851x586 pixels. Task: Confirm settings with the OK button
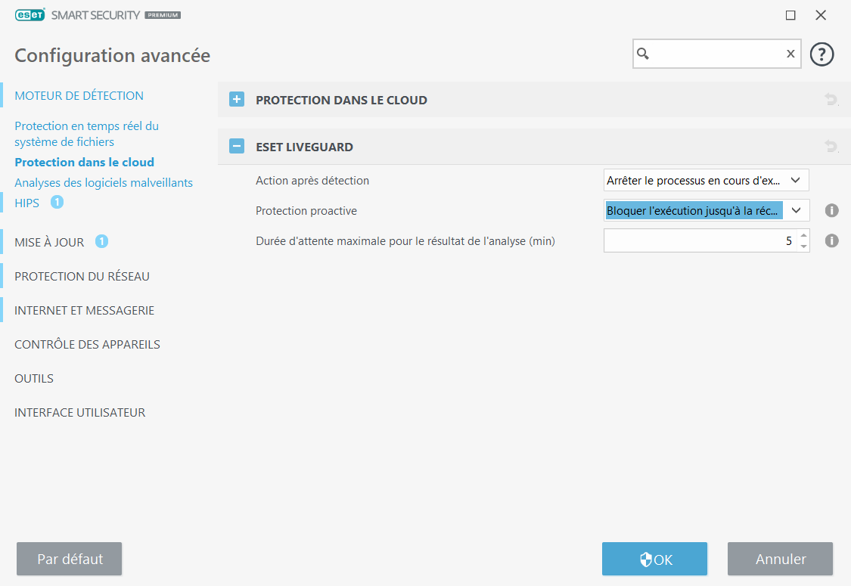coord(654,559)
